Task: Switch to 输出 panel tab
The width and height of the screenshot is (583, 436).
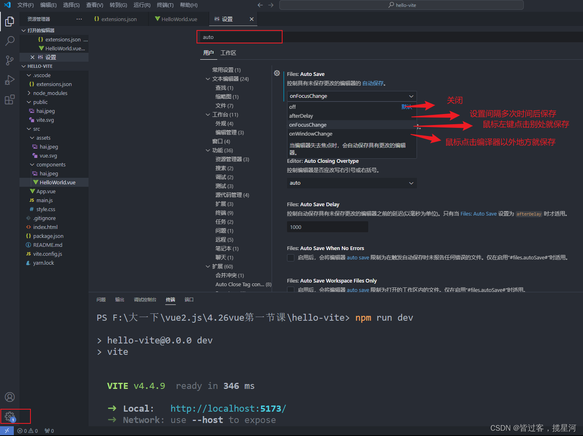Action: click(119, 300)
